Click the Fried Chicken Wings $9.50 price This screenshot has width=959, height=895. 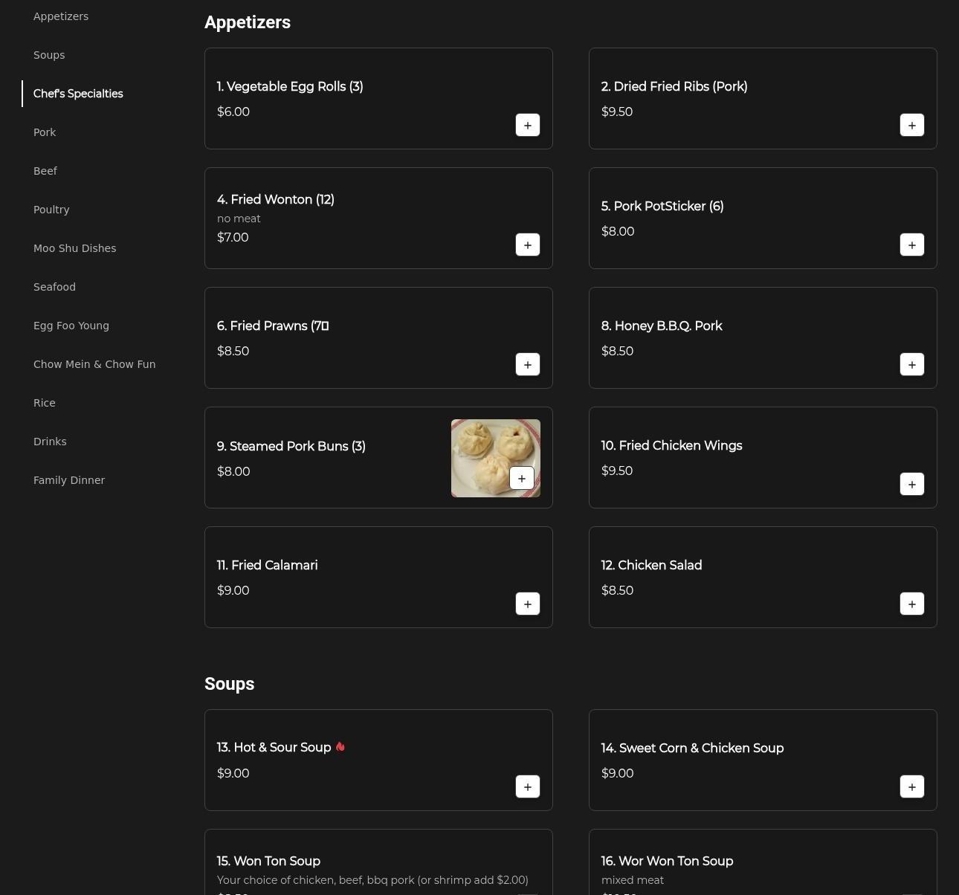pyautogui.click(x=617, y=471)
